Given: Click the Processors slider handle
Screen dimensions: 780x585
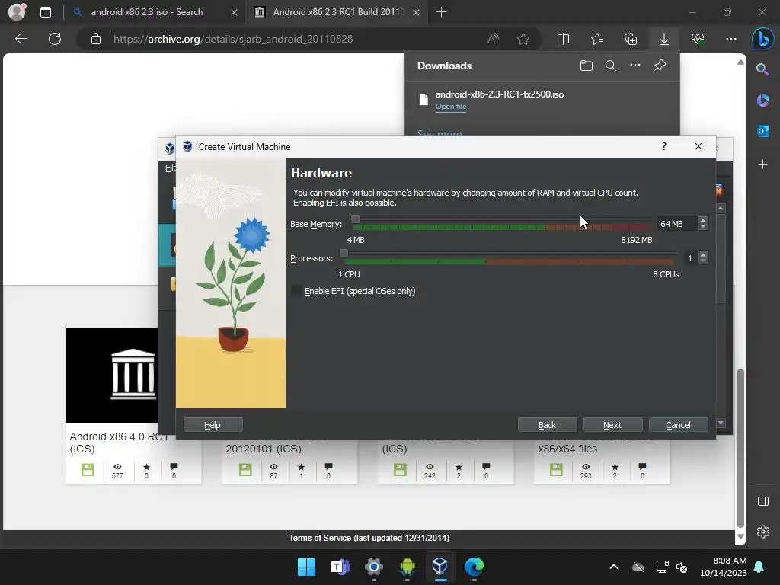Looking at the screenshot, I should tap(344, 253).
